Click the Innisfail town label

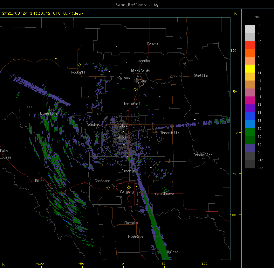coord(132,104)
